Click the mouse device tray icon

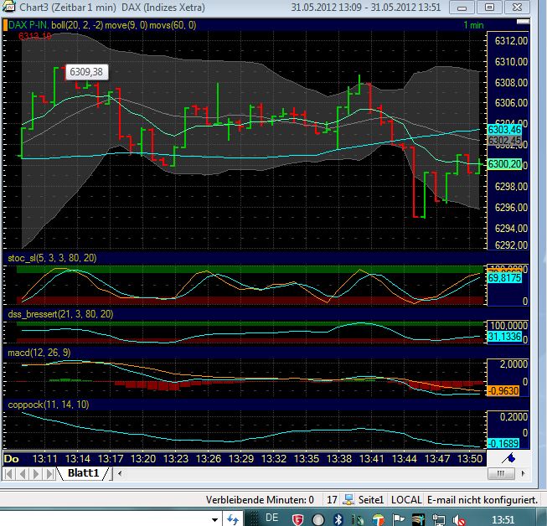358,520
